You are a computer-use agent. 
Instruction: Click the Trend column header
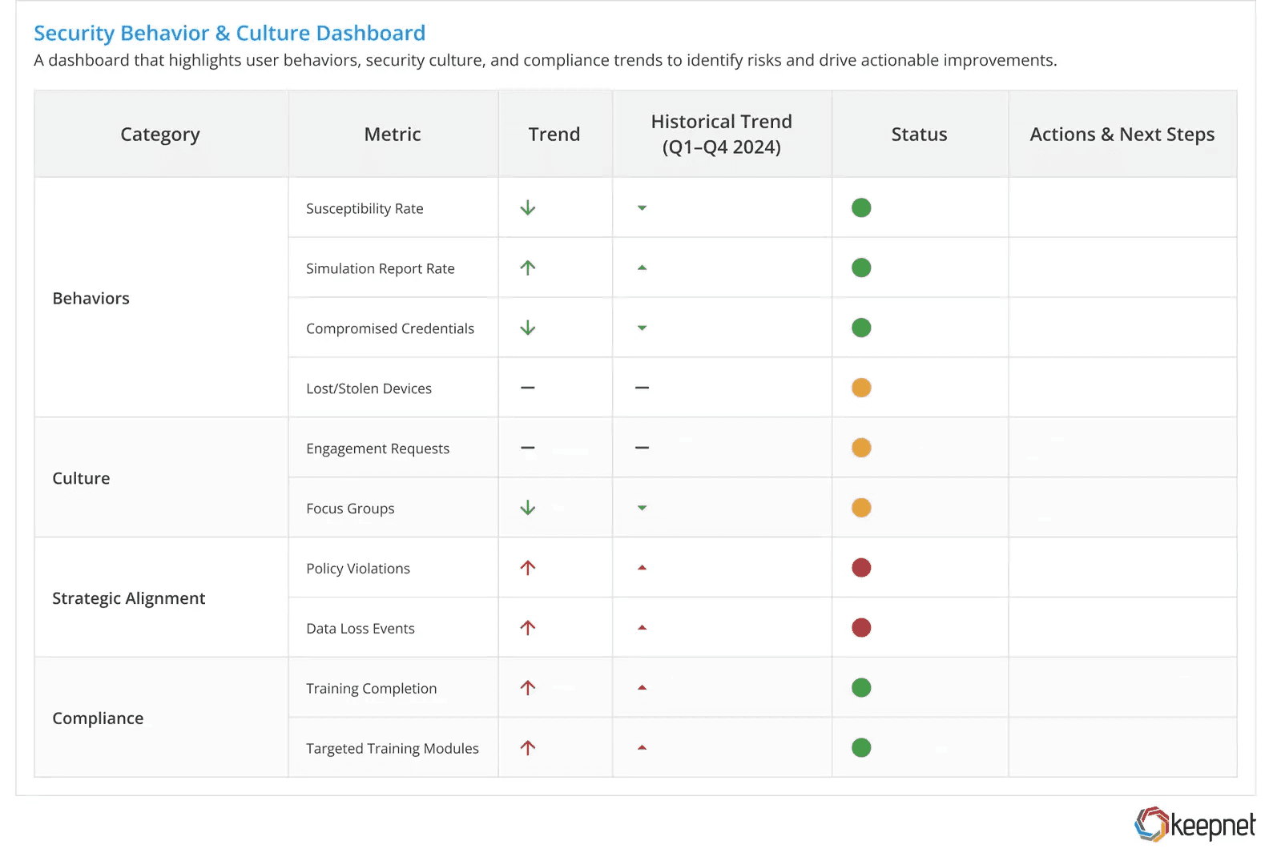pos(554,135)
